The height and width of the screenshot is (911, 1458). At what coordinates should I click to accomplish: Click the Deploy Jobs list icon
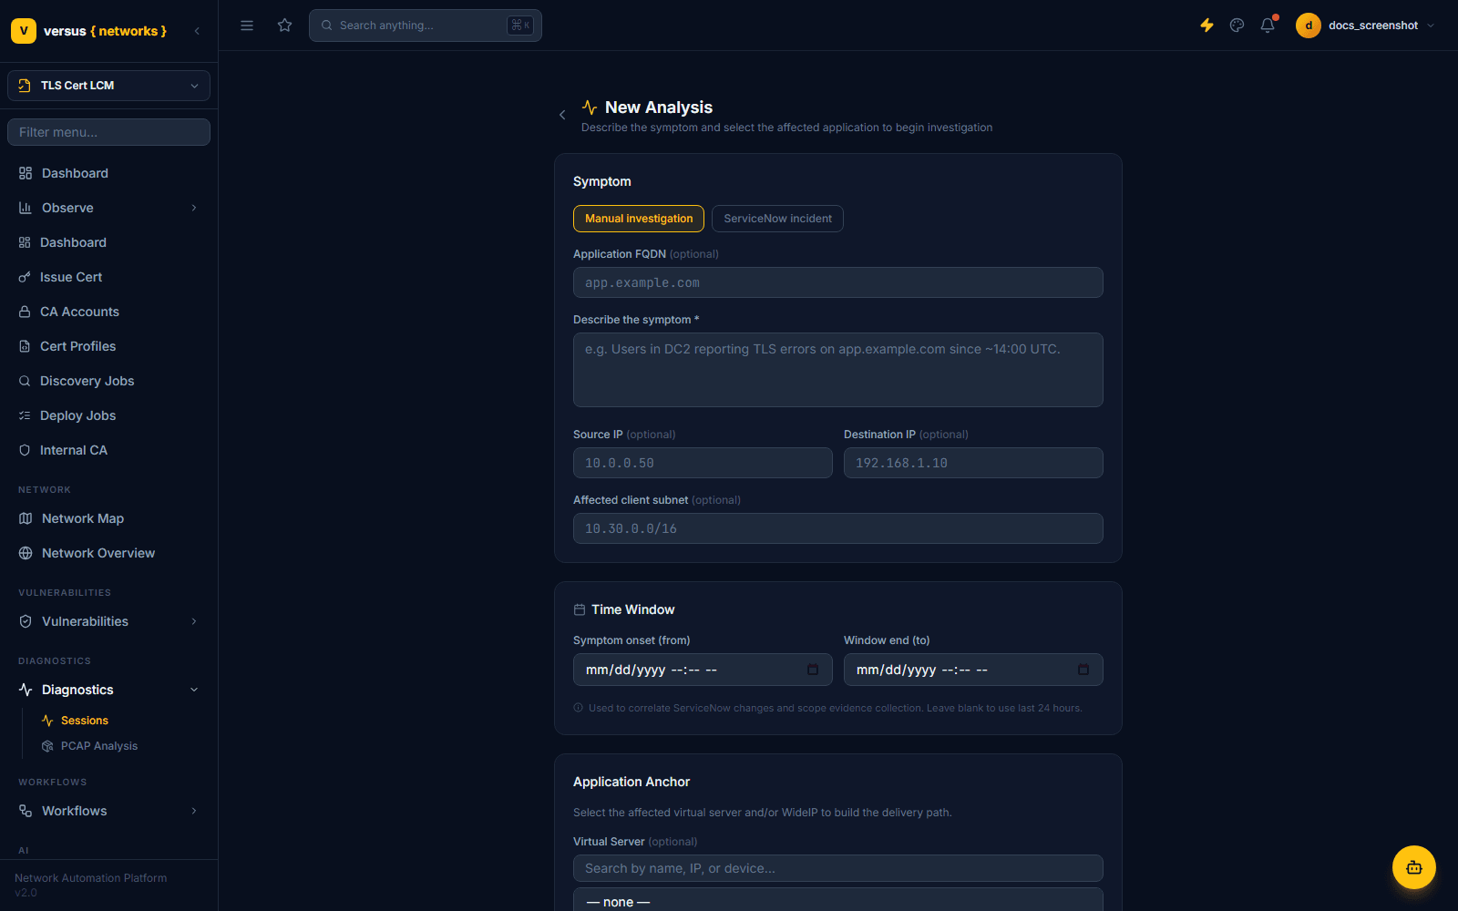[25, 415]
